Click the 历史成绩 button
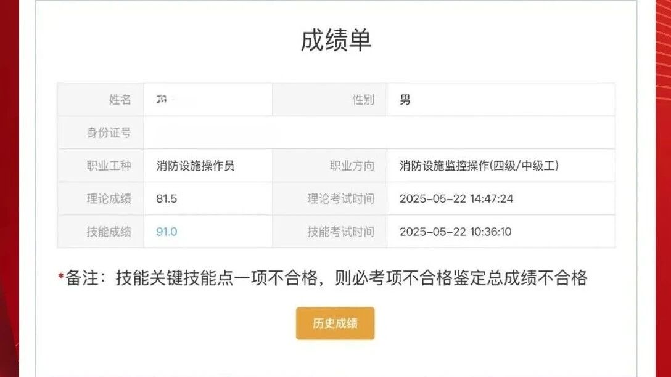The image size is (671, 377). (335, 323)
